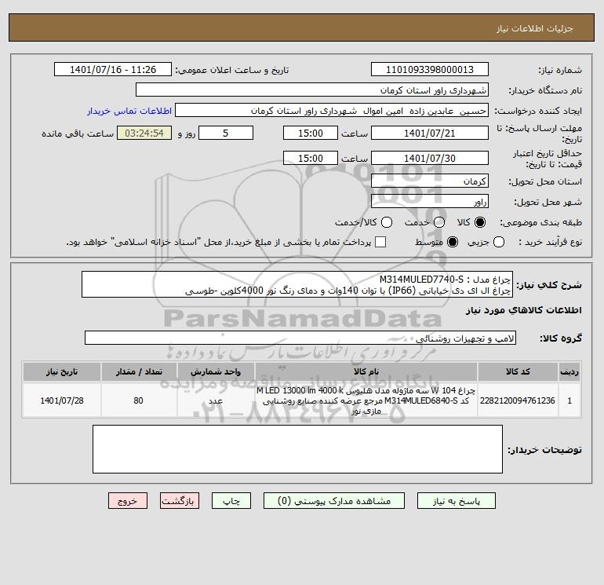The width and height of the screenshot is (604, 585).
Task: Click the buyer notes empty text area
Action: click(297, 449)
